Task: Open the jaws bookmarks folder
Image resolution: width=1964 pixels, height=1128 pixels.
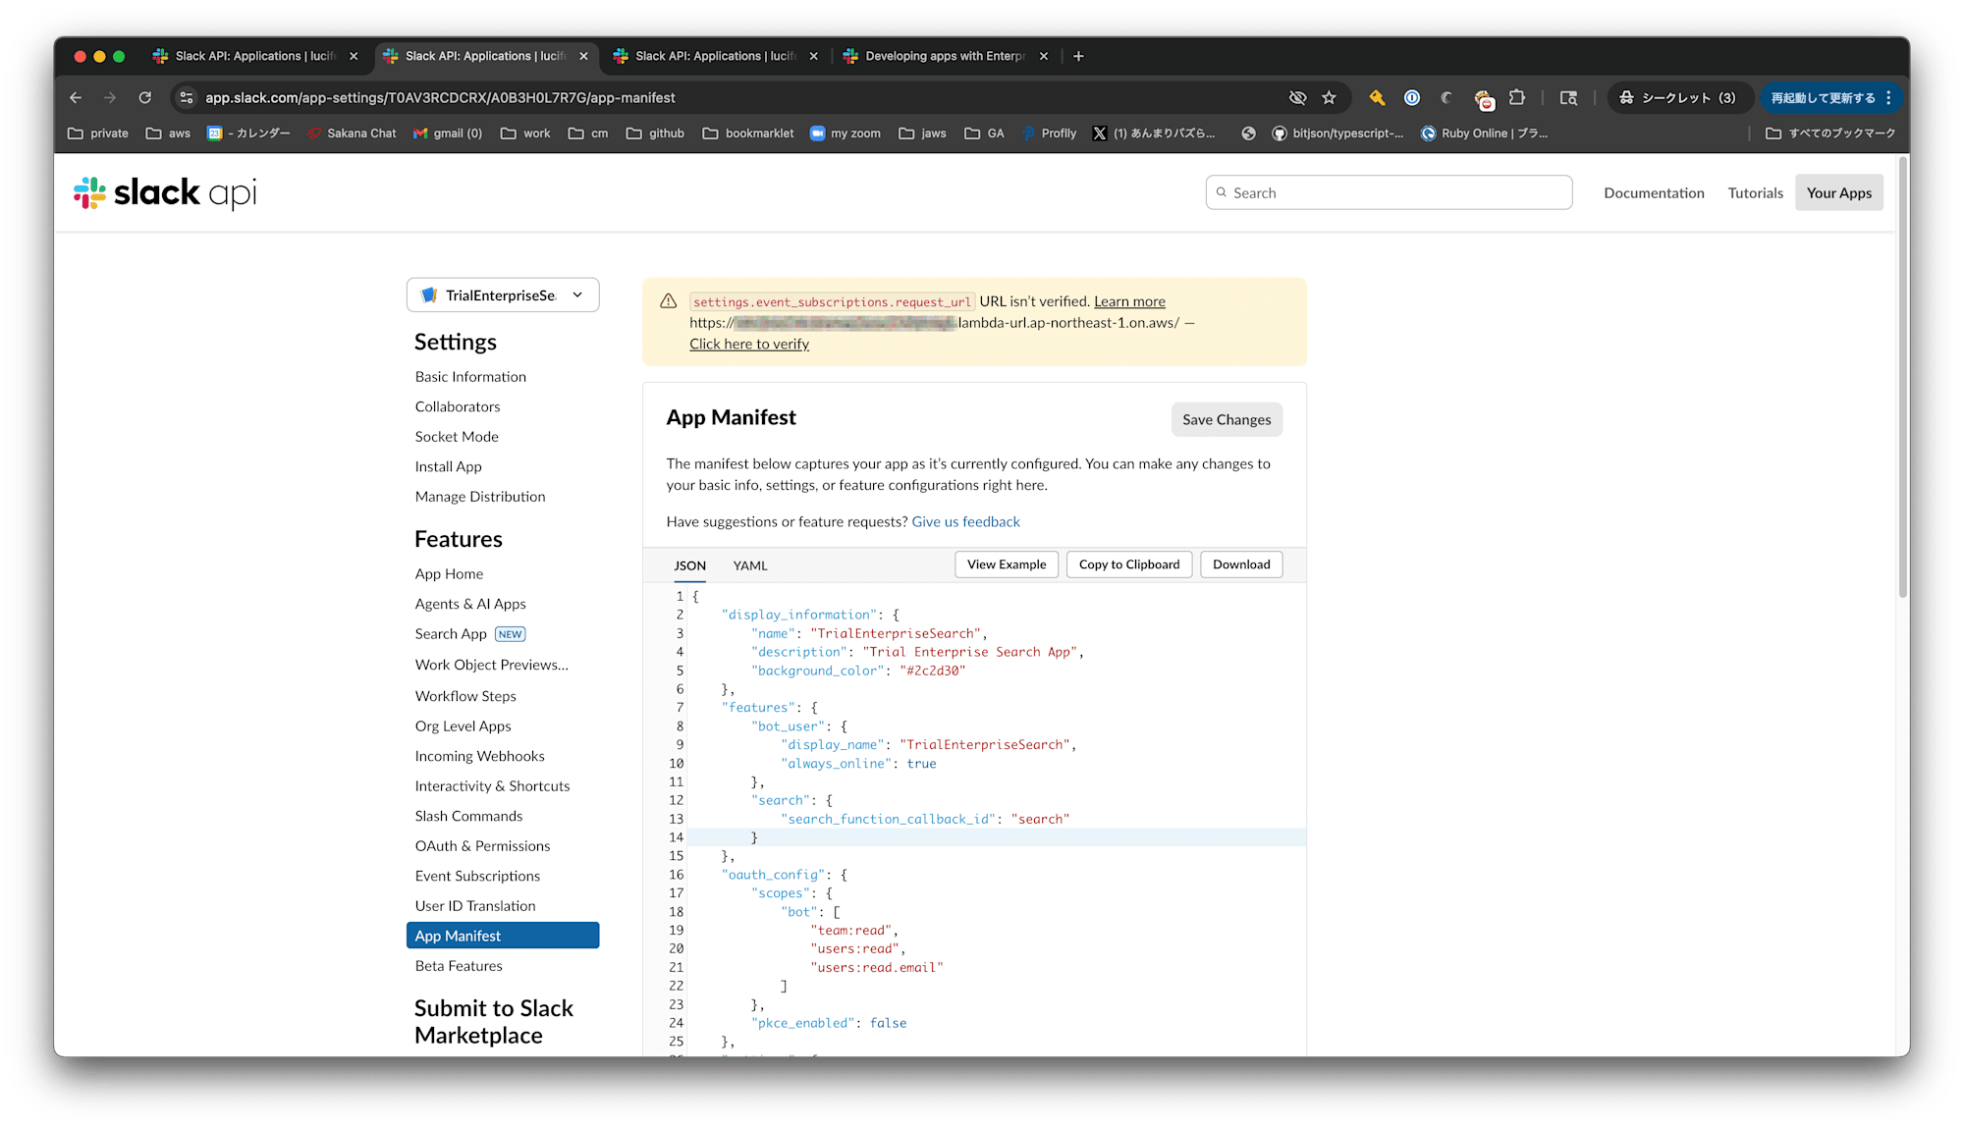Action: tap(922, 134)
